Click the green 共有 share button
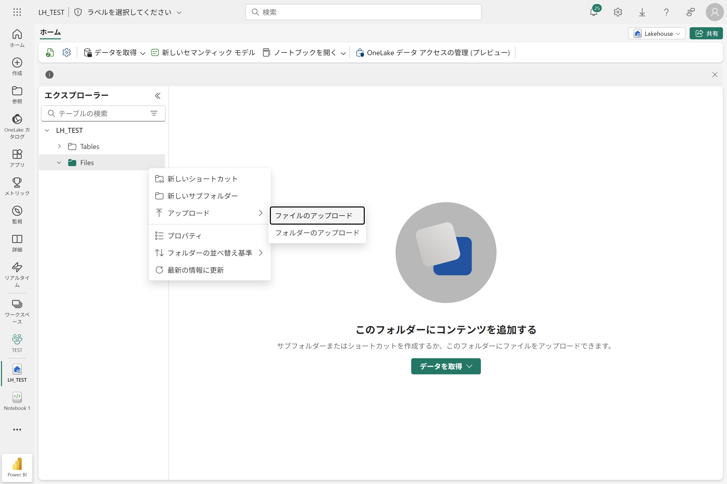The height and width of the screenshot is (484, 727). click(x=706, y=34)
